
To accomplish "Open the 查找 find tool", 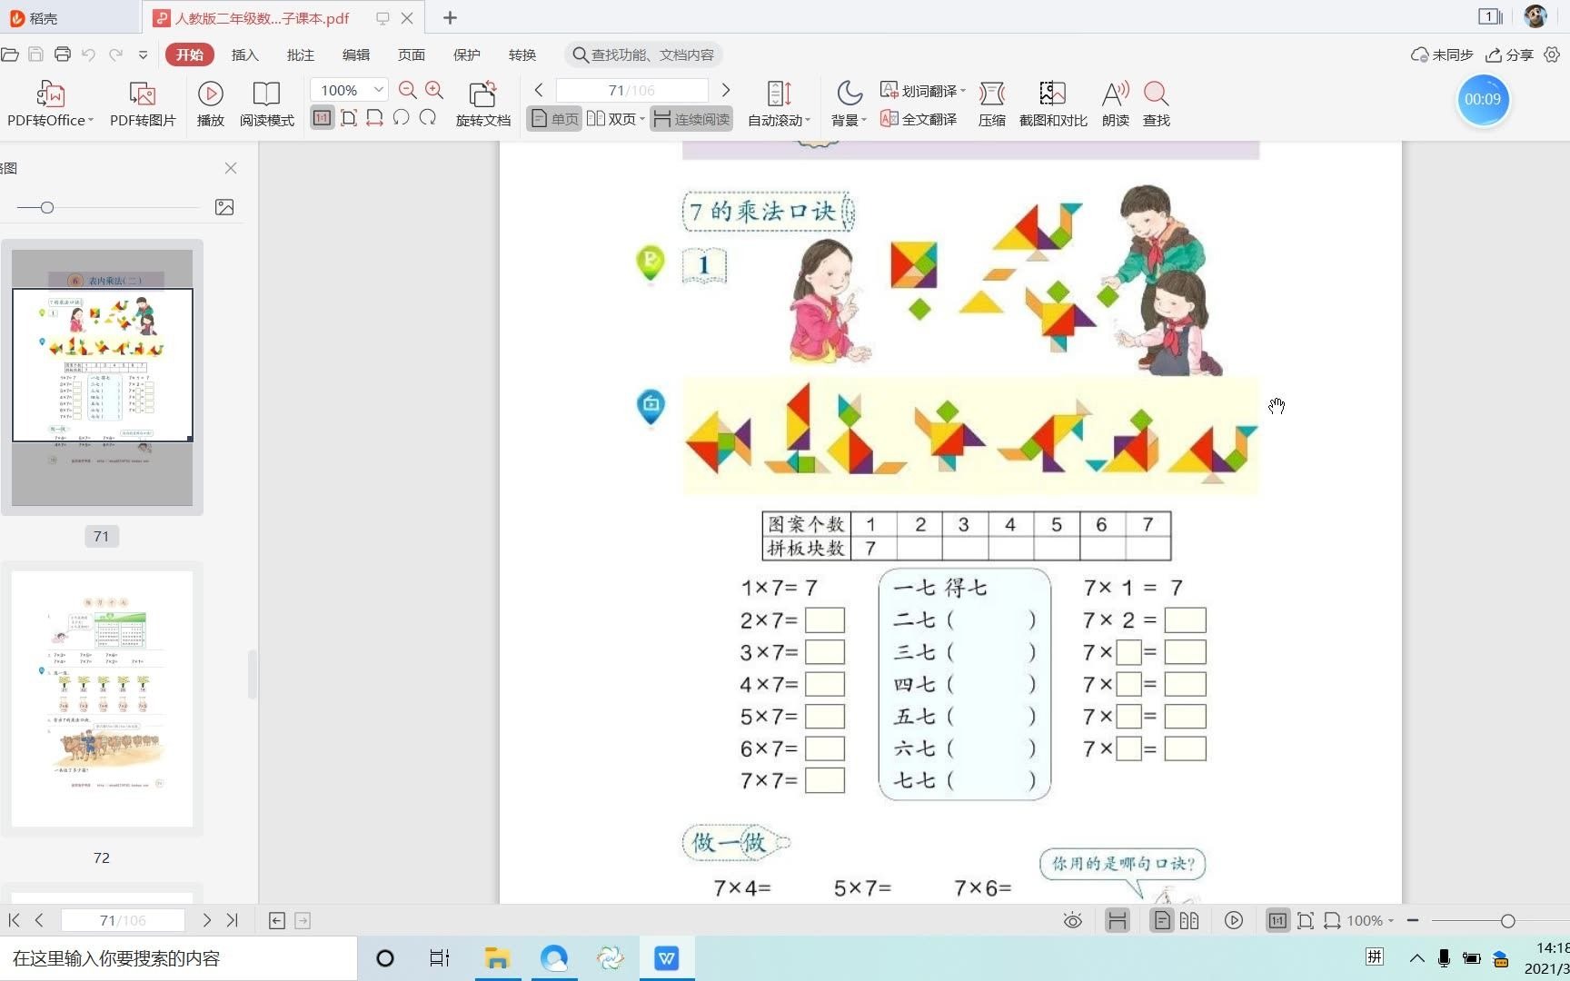I will 1156,104.
